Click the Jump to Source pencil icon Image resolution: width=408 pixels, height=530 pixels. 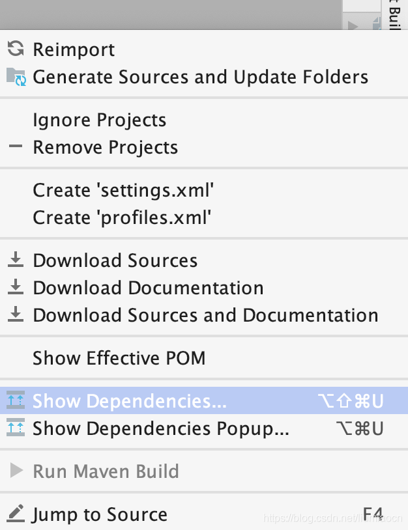click(x=16, y=514)
